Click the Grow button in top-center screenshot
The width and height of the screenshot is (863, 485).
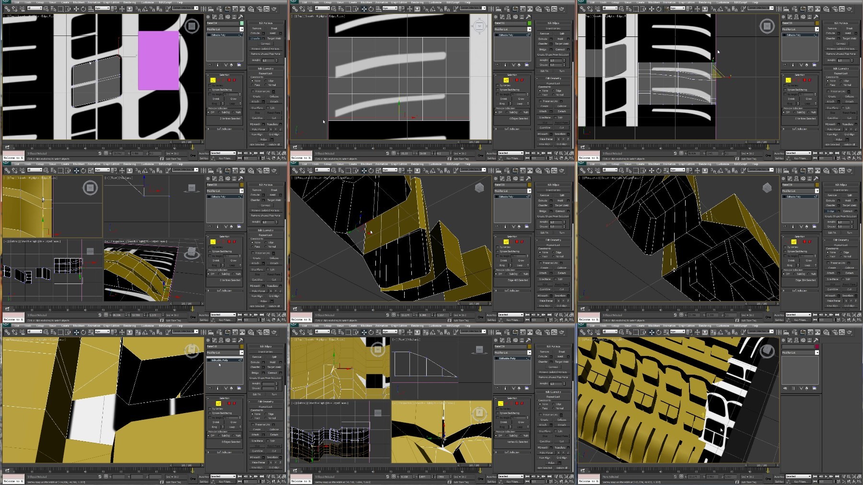(521, 99)
